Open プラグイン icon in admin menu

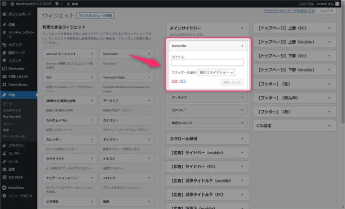click(x=4, y=145)
